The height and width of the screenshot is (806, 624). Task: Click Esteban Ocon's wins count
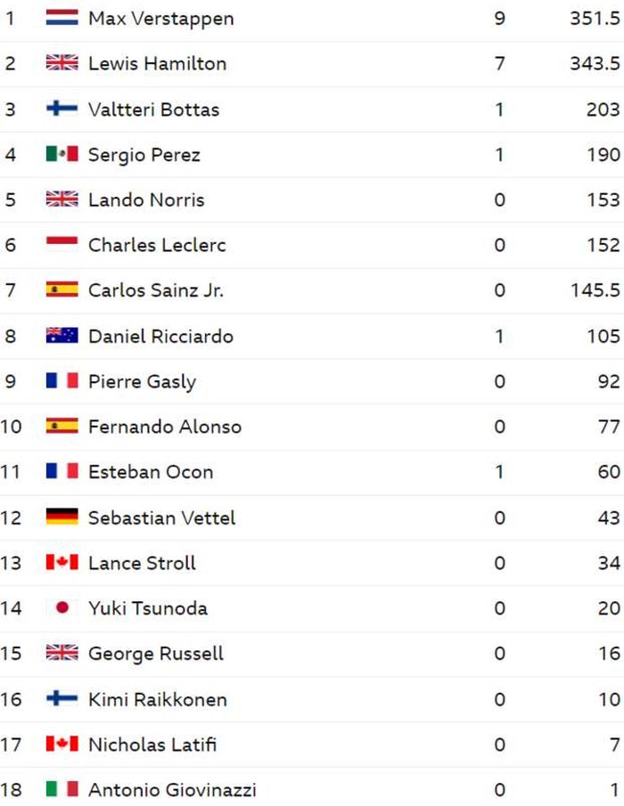(499, 472)
